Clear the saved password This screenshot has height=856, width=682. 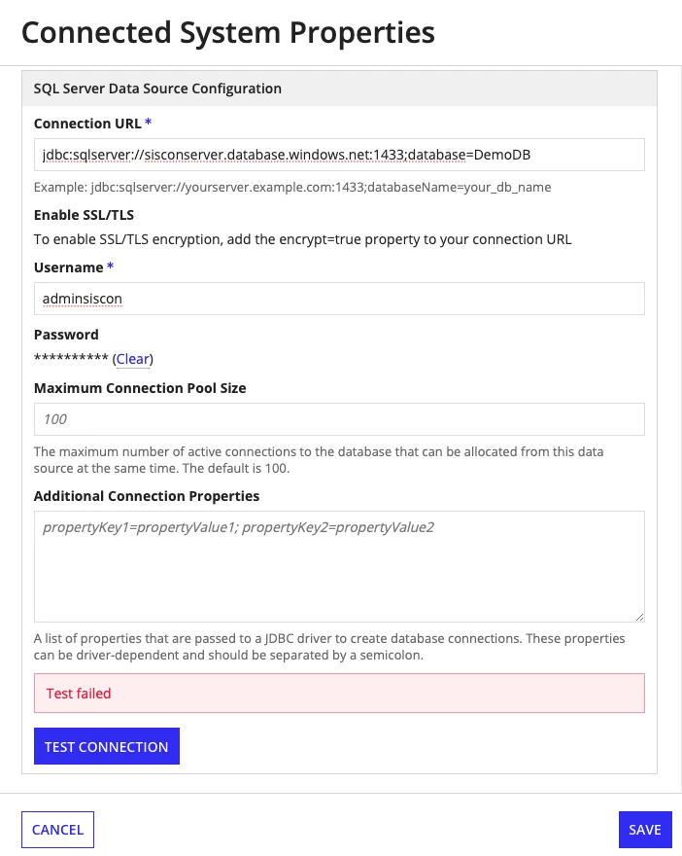point(132,359)
